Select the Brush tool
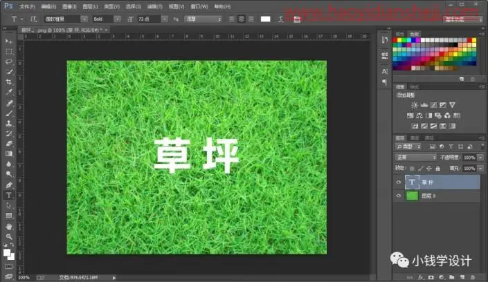This screenshot has height=282, width=488. coord(9,113)
